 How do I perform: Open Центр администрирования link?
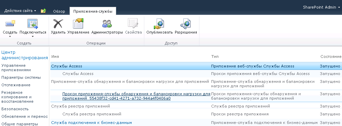point(25,55)
